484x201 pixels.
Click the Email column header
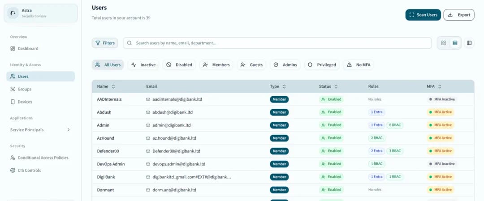[151, 87]
